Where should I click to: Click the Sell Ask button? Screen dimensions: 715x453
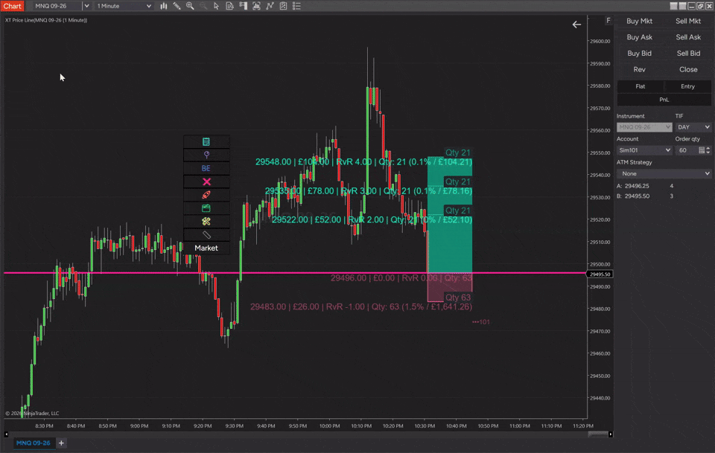point(688,37)
